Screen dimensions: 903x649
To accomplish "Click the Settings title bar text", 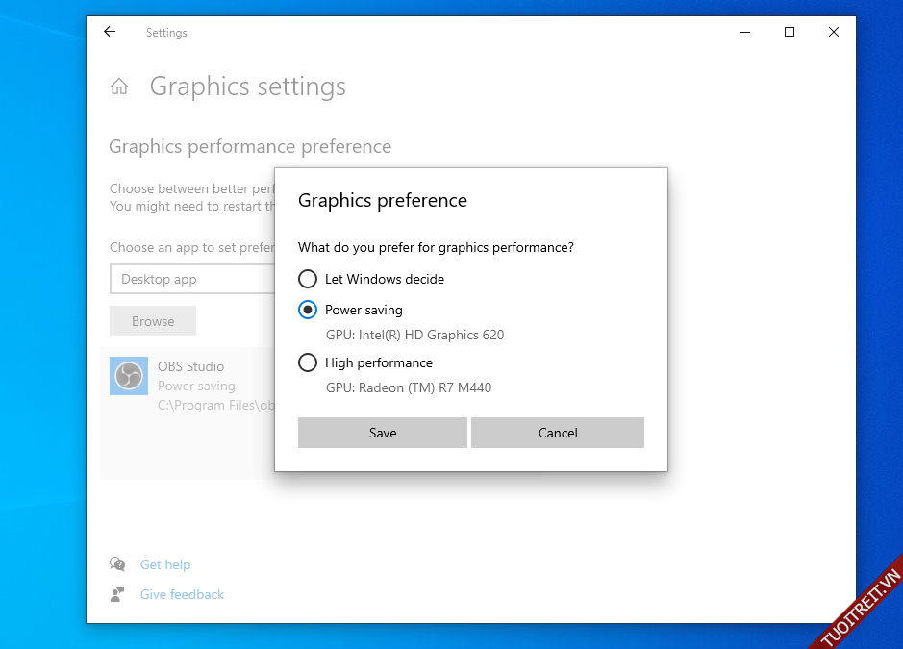I will coord(166,33).
